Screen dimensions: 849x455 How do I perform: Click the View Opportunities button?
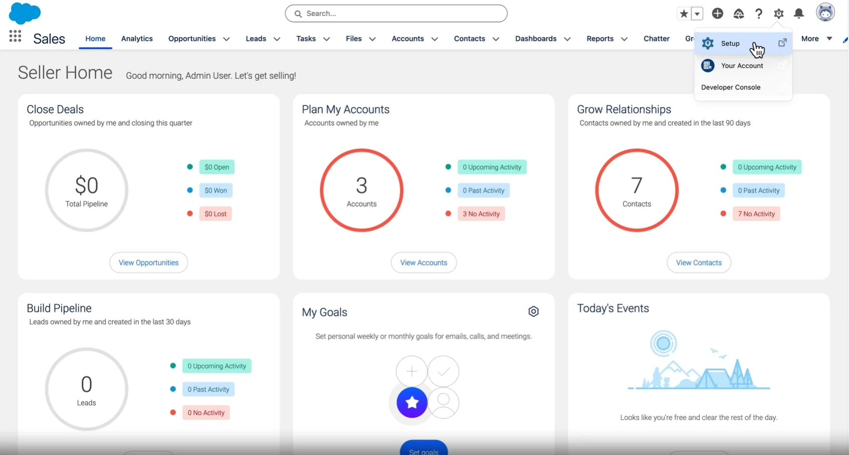149,263
